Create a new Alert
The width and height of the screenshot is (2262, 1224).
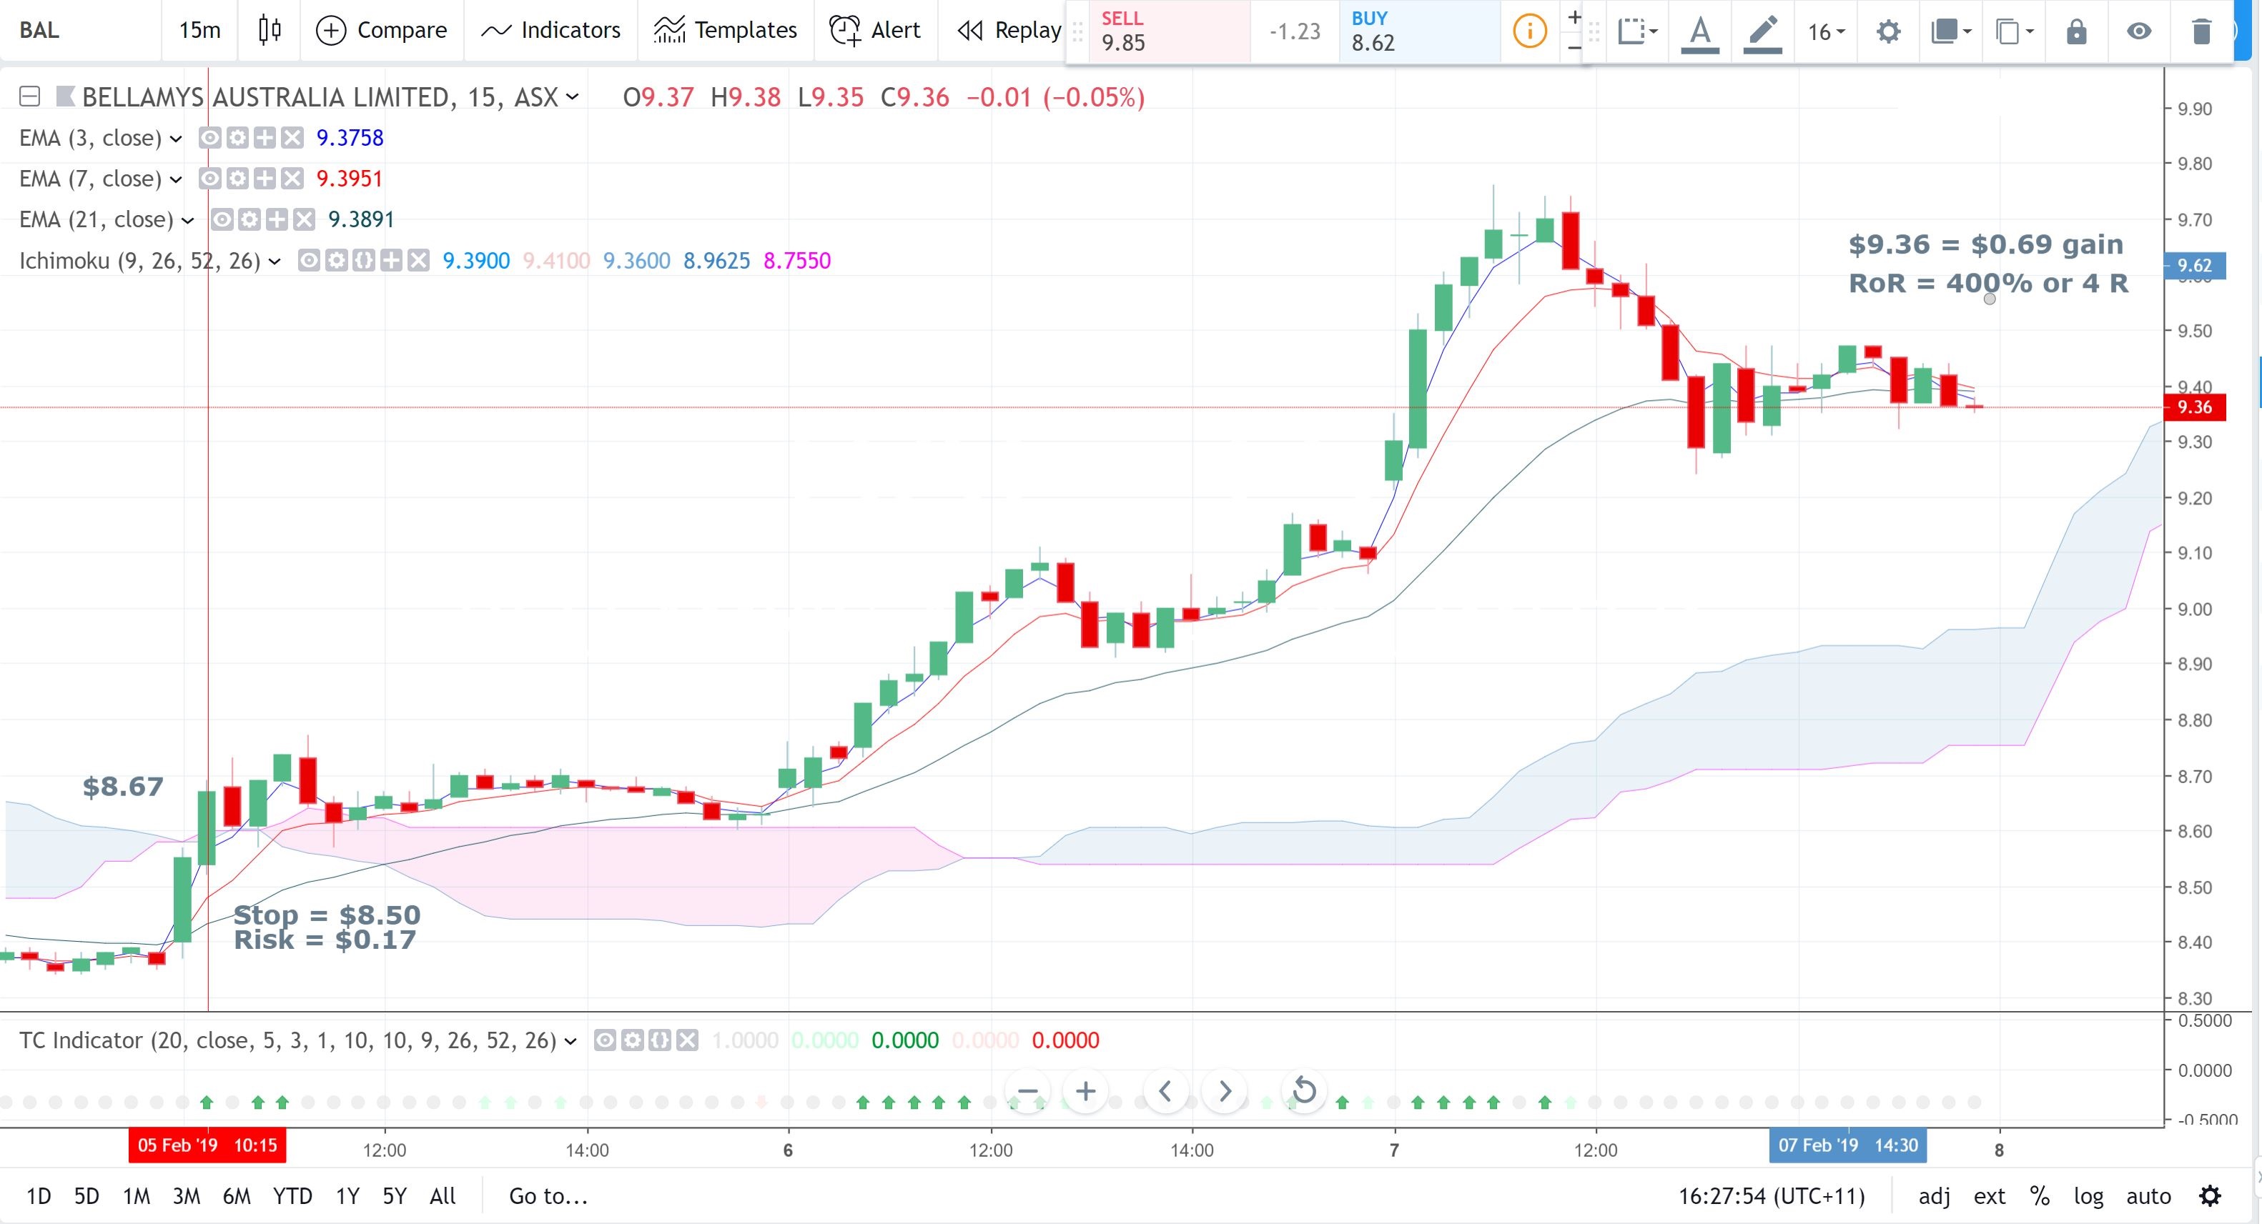tap(874, 31)
